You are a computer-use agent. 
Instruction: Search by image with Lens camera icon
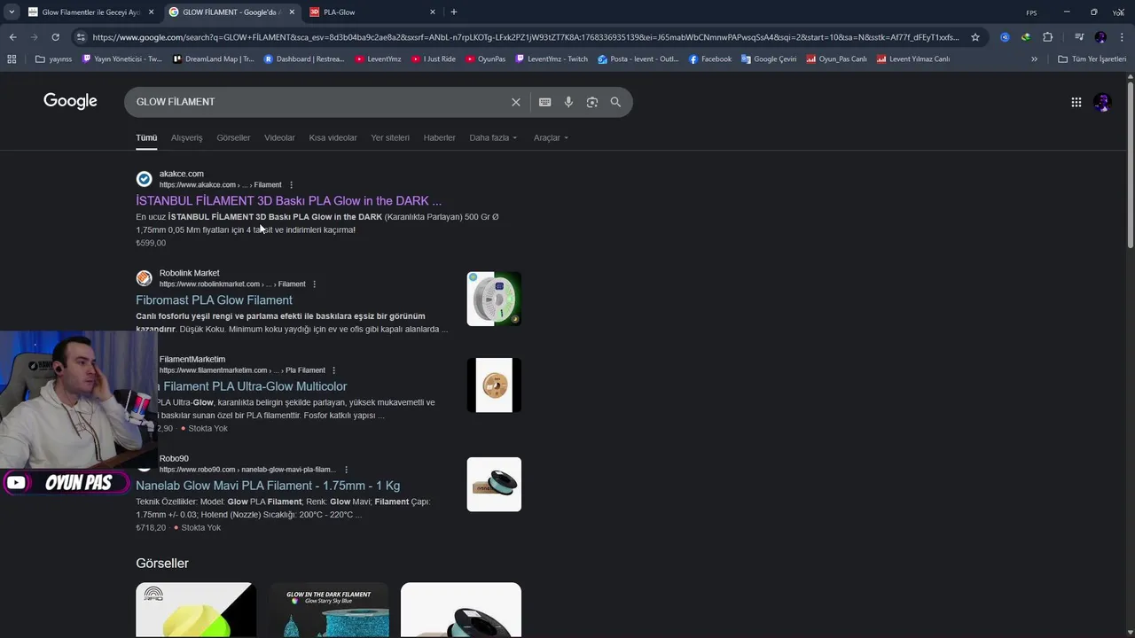(x=592, y=102)
